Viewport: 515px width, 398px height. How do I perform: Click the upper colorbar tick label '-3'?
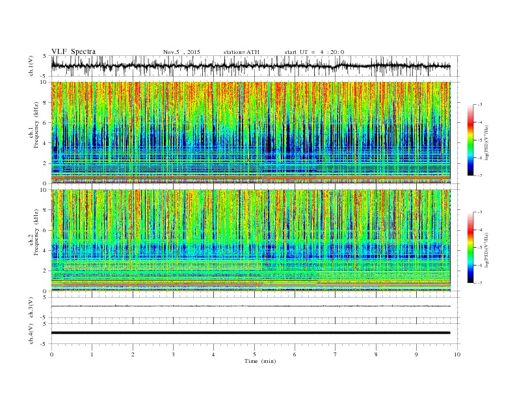[x=479, y=105]
